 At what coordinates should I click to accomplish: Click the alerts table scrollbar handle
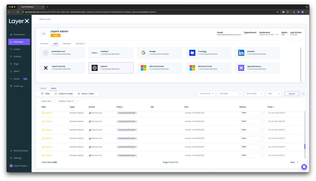305,146
